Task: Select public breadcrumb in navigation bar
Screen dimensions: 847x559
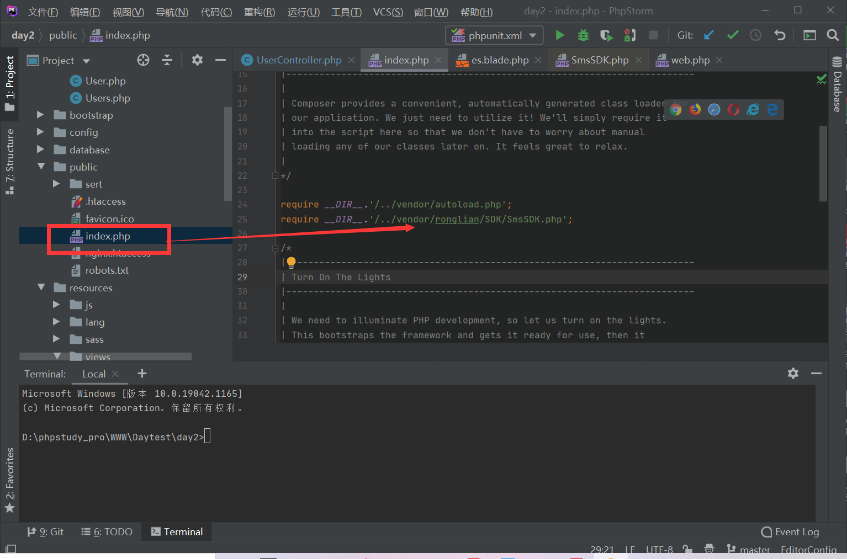Action: [63, 35]
